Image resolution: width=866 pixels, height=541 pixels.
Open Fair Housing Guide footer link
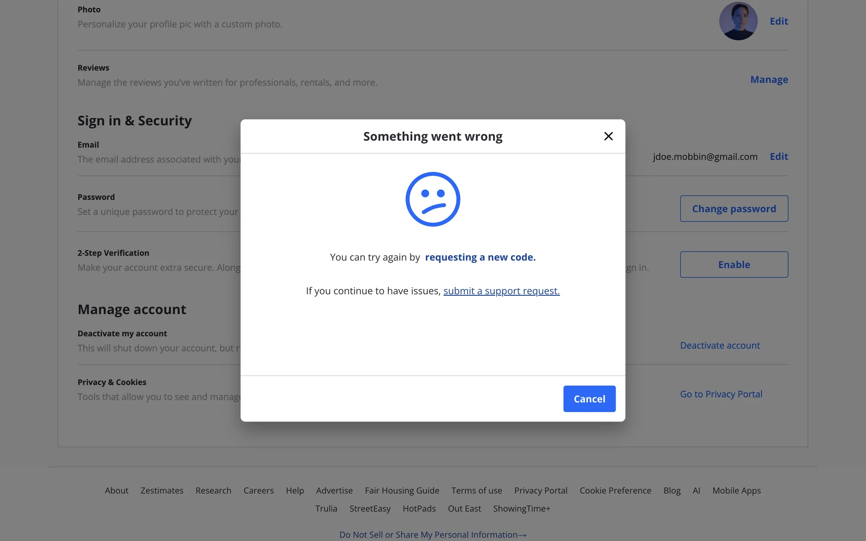(x=402, y=491)
